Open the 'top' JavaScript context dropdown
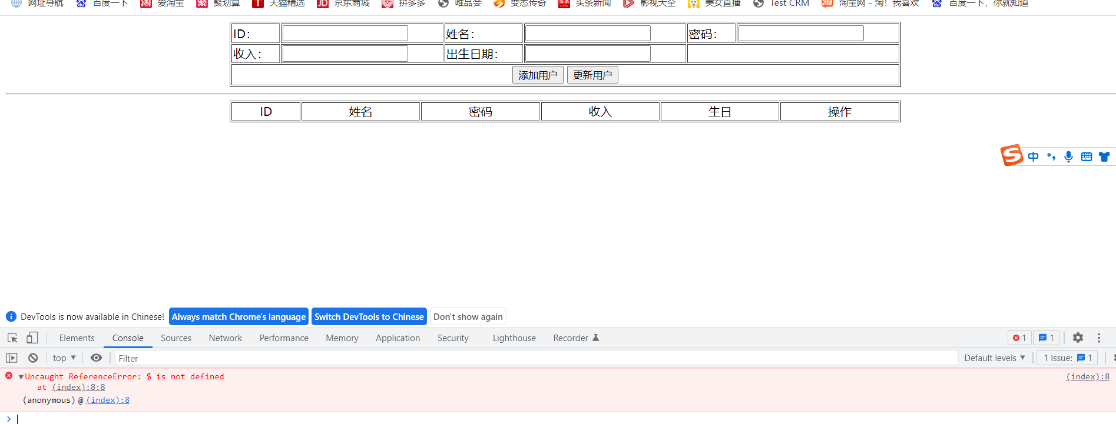Viewport: 1116px width, 424px height. click(x=64, y=358)
